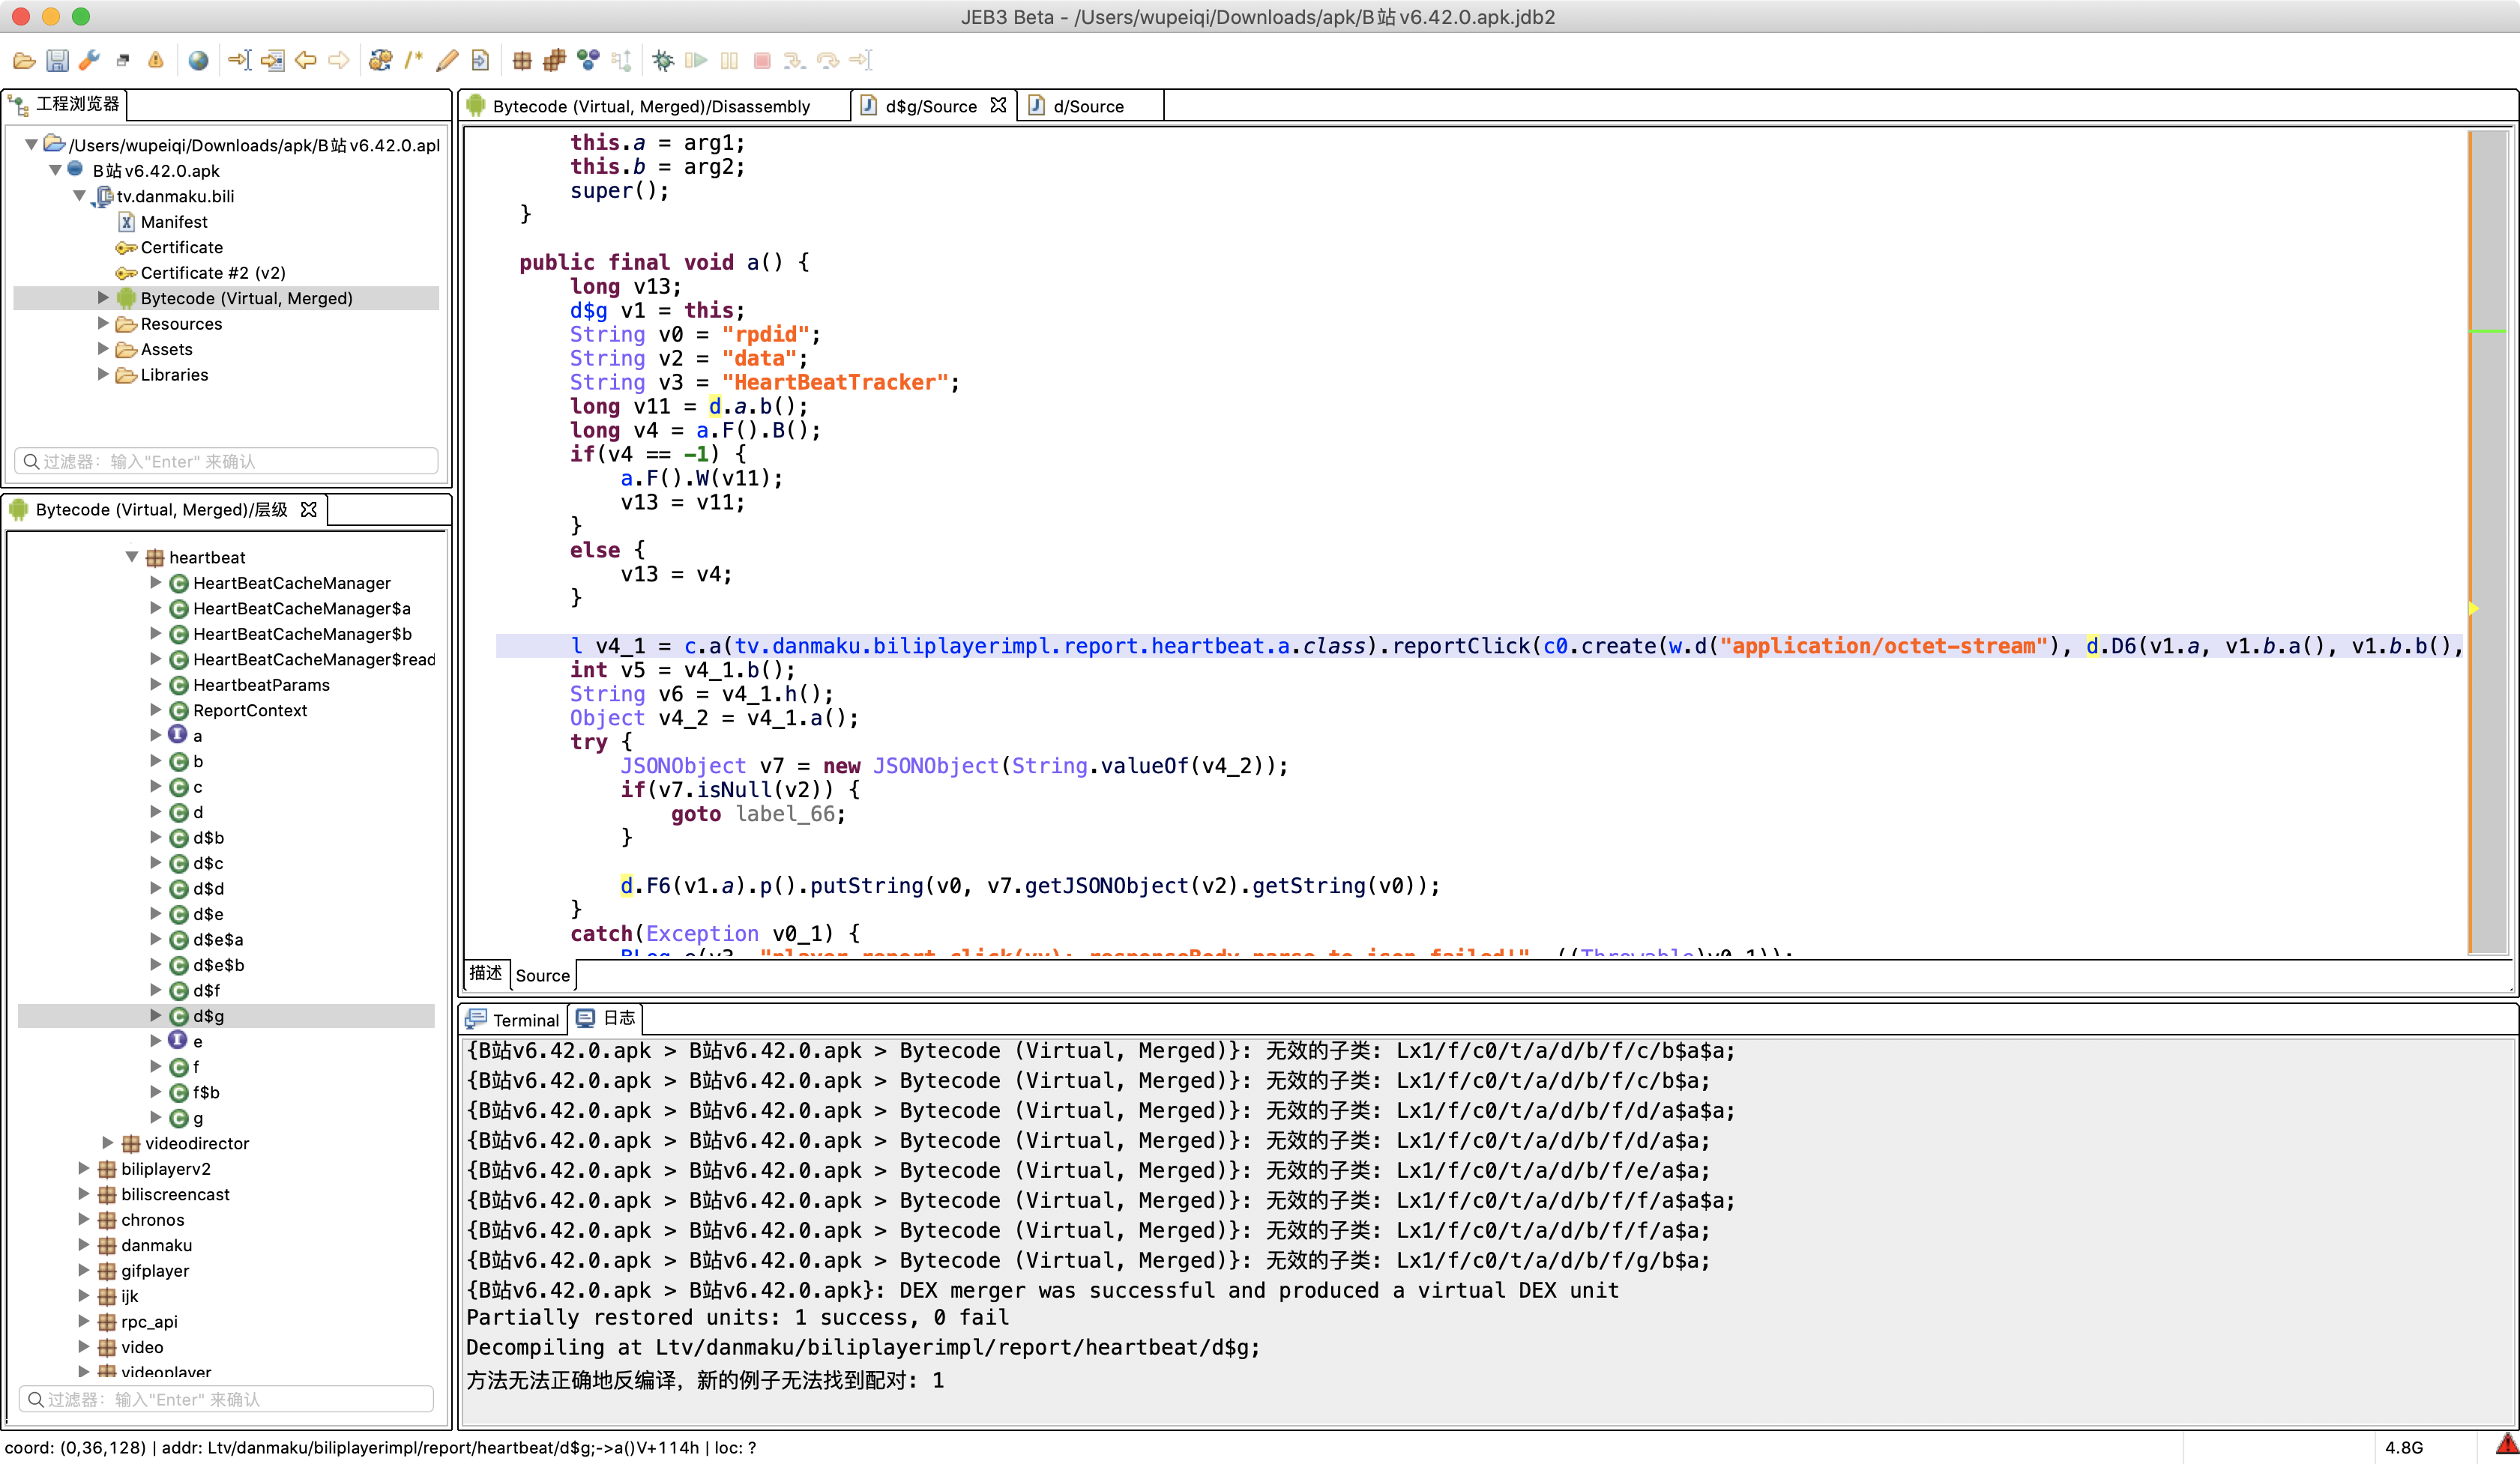The height and width of the screenshot is (1464, 2520).
Task: Click the multiple brown packages icon
Action: tap(555, 61)
